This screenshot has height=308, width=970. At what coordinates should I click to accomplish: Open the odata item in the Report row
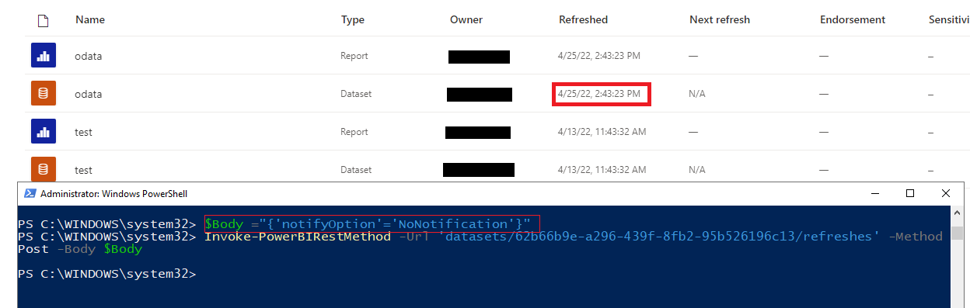click(88, 56)
